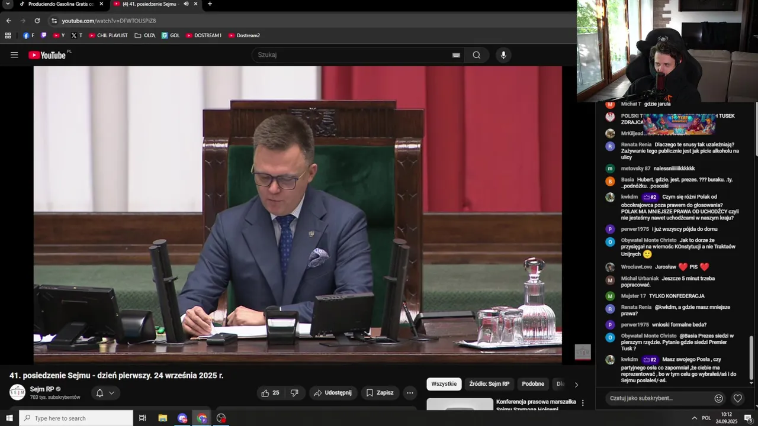Screen dimensions: 758x426
Task: Click the browser address bar URL
Action: [x=109, y=21]
